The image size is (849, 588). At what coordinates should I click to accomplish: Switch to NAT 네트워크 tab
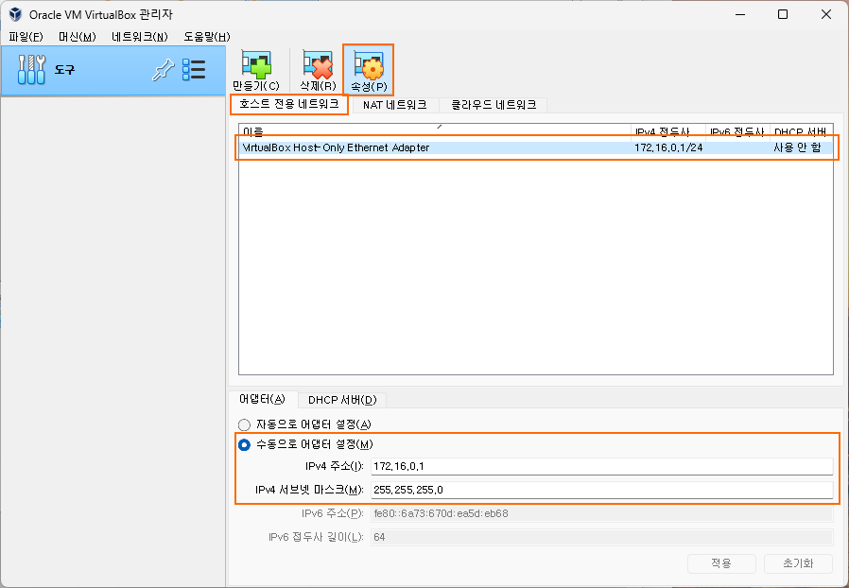coord(395,105)
